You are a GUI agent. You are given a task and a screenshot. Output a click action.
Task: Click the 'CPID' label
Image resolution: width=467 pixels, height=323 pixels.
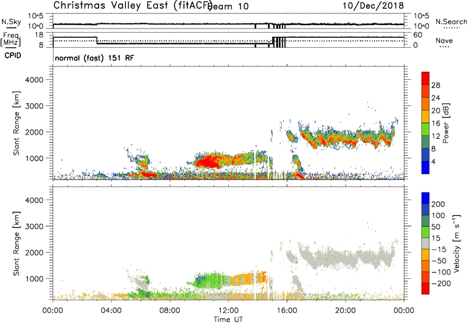click(13, 55)
